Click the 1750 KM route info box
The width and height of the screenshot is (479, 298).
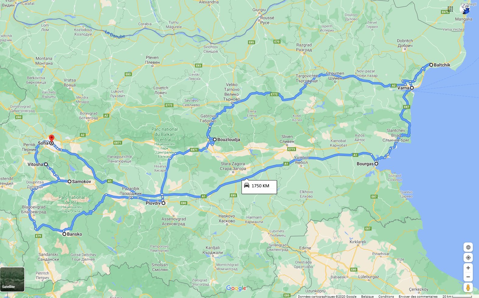[259, 187]
